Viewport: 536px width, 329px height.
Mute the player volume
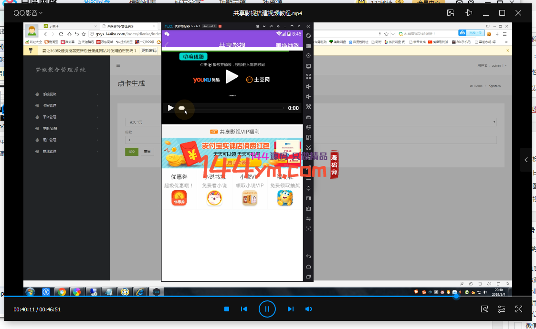[x=309, y=309]
